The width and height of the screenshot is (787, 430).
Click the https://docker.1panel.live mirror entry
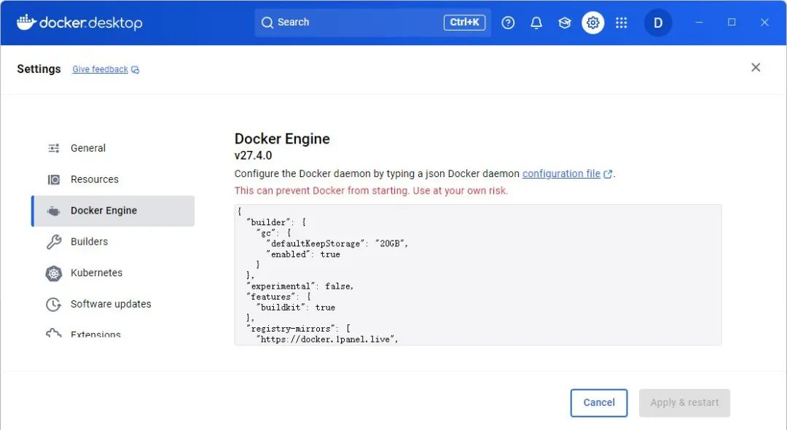[x=326, y=339]
